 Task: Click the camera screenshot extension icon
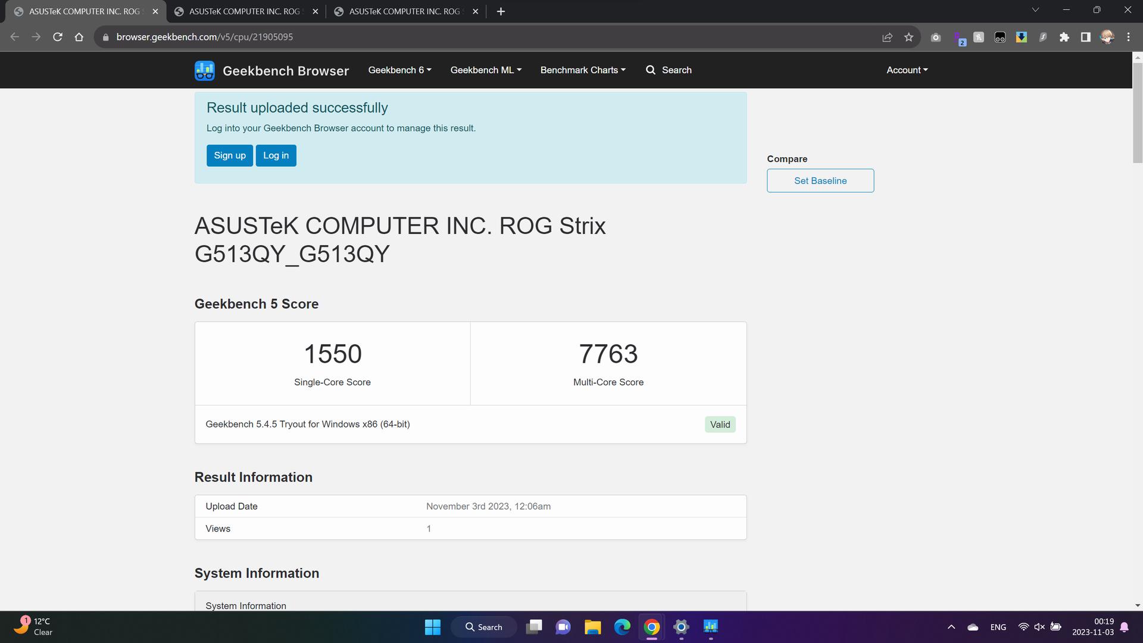point(936,37)
